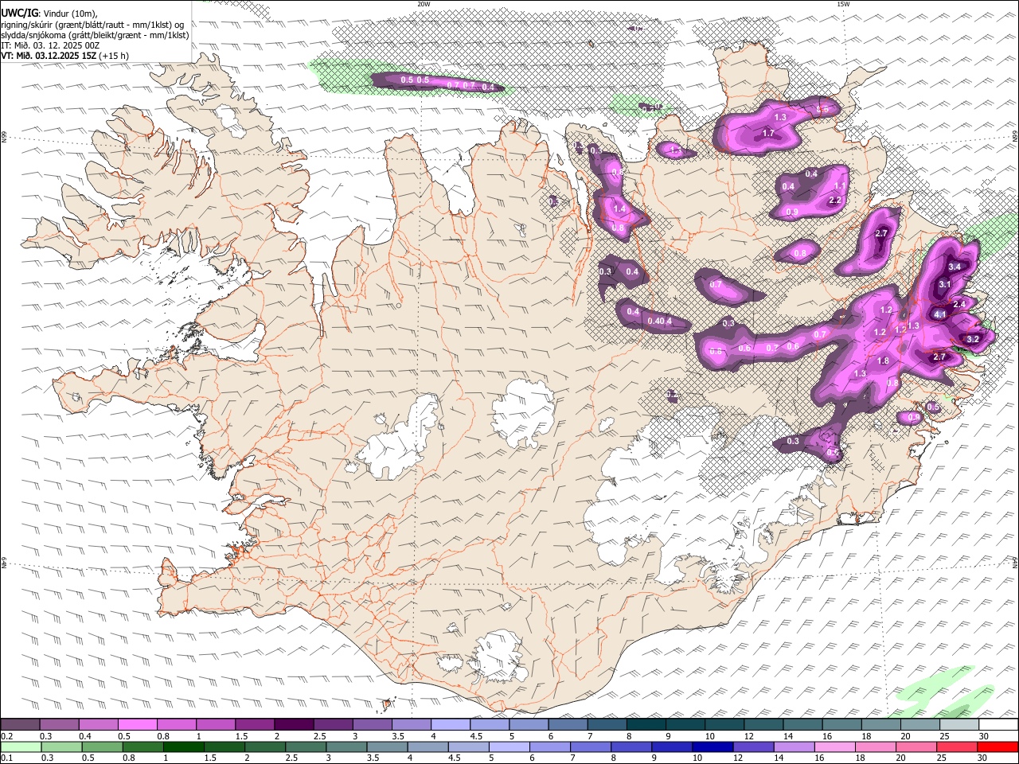This screenshot has width=1019, height=764.
Task: Click the bold UWC/IG title
Action: pyautogui.click(x=19, y=13)
